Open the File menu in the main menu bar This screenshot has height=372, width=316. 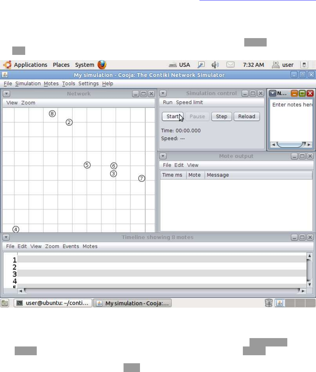pos(8,84)
